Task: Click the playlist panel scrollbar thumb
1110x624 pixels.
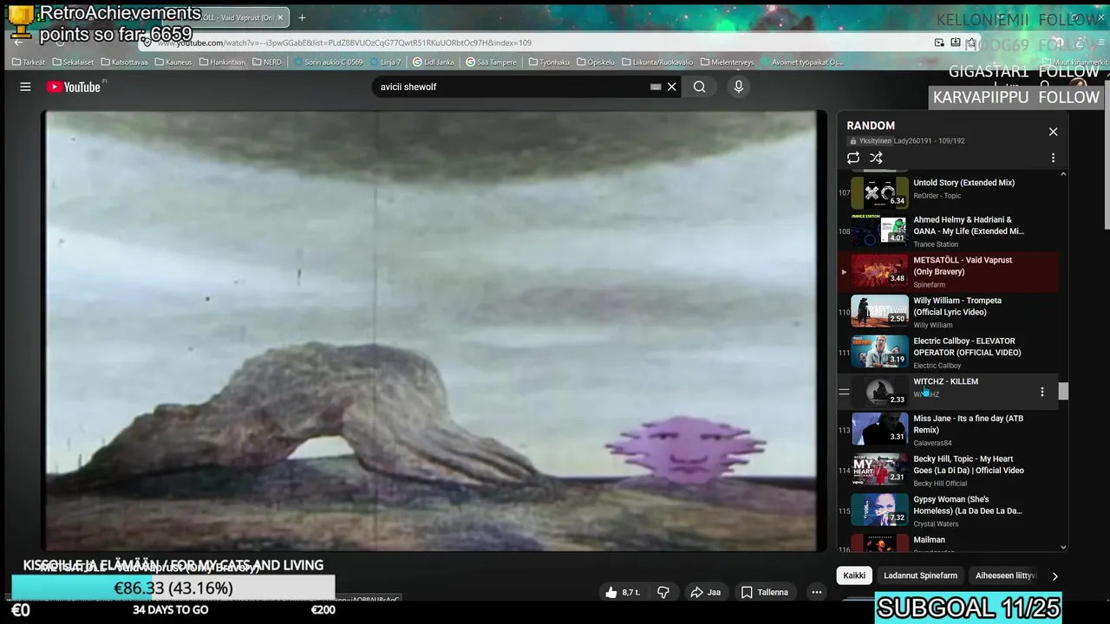Action: point(1063,392)
